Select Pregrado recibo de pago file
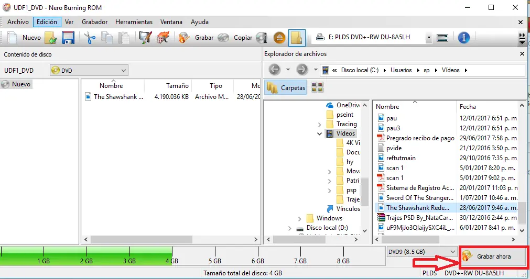 [x=416, y=138]
